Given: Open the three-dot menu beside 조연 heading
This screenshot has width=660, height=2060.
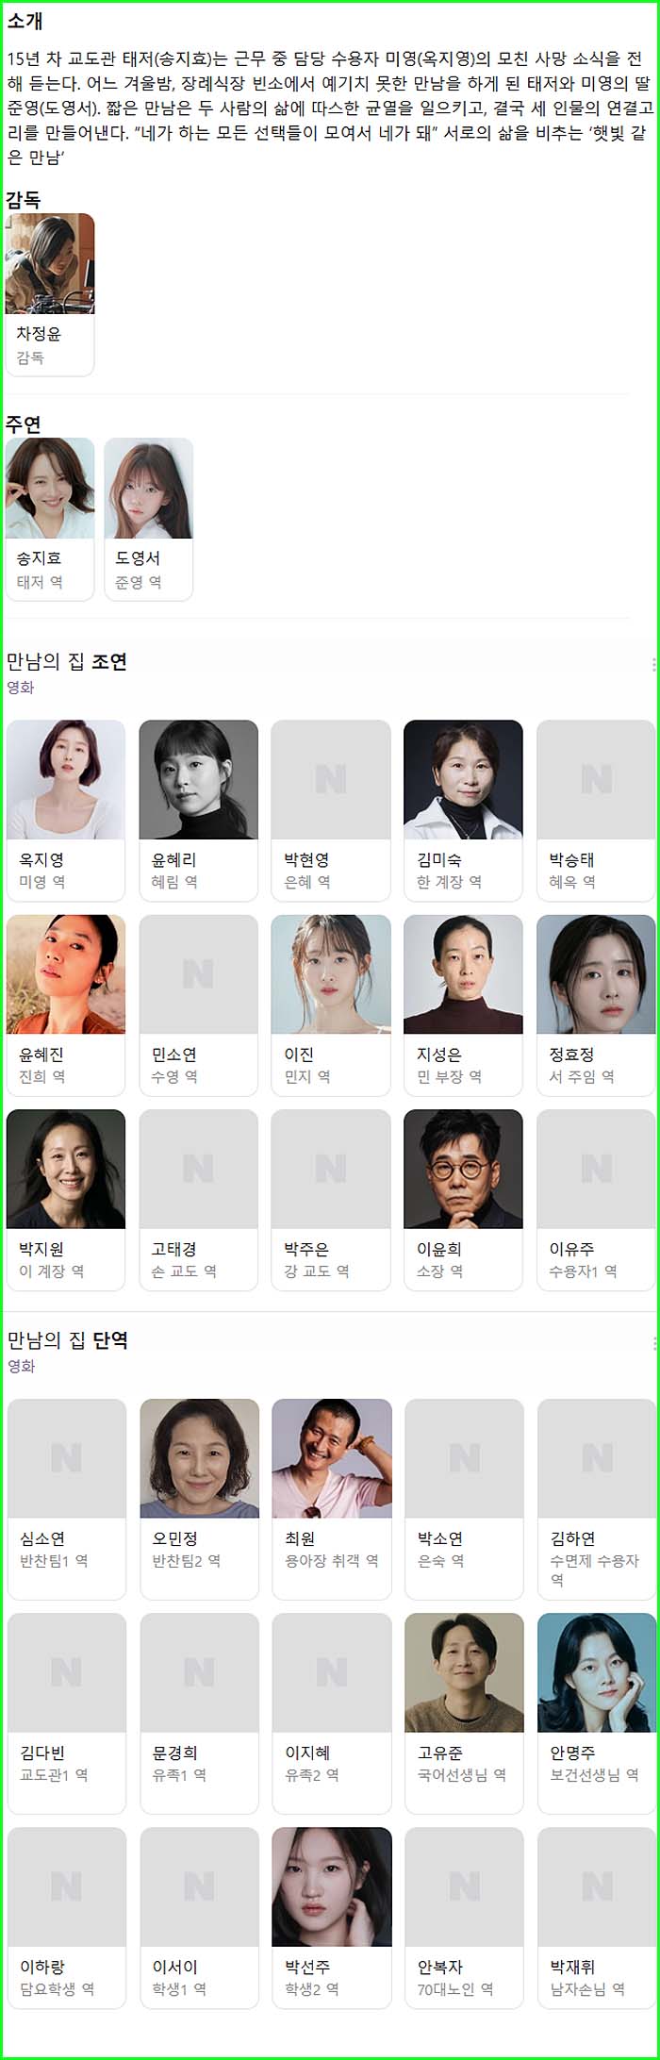Looking at the screenshot, I should pos(653,664).
